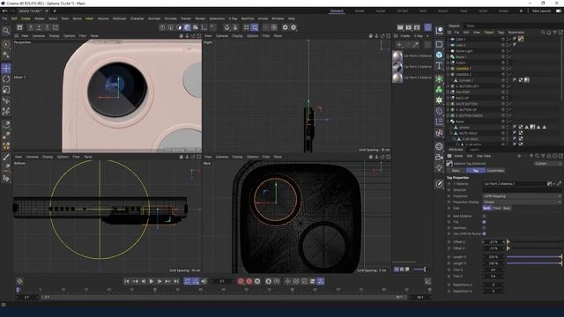The height and width of the screenshot is (317, 564).
Task: Click the New Layouts button
Action: [x=541, y=11]
